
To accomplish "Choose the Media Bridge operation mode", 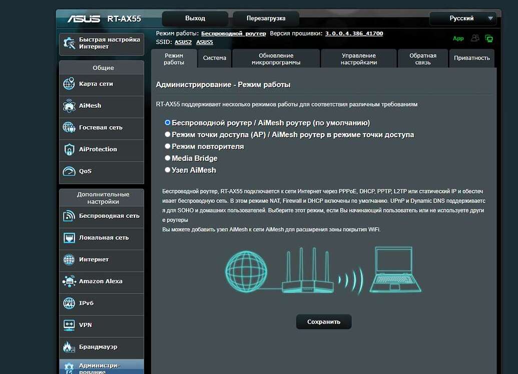I will point(168,158).
